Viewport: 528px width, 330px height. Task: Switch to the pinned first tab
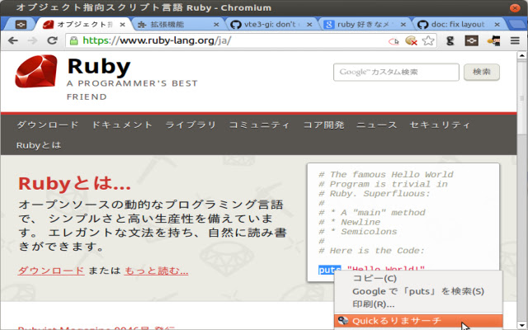point(20,25)
